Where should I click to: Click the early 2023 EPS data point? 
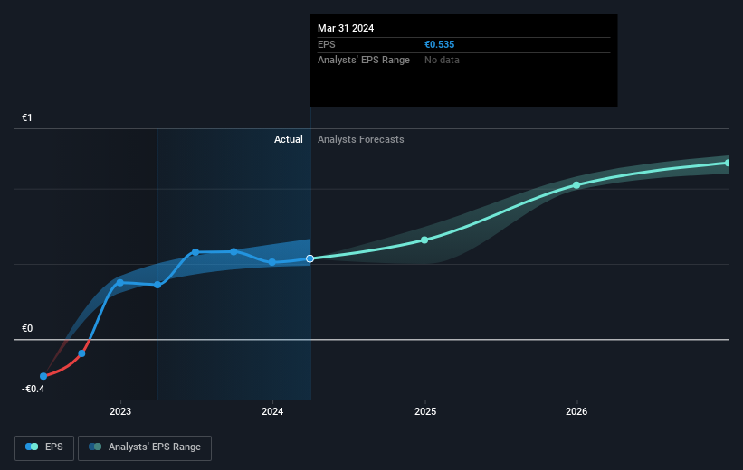(119, 283)
